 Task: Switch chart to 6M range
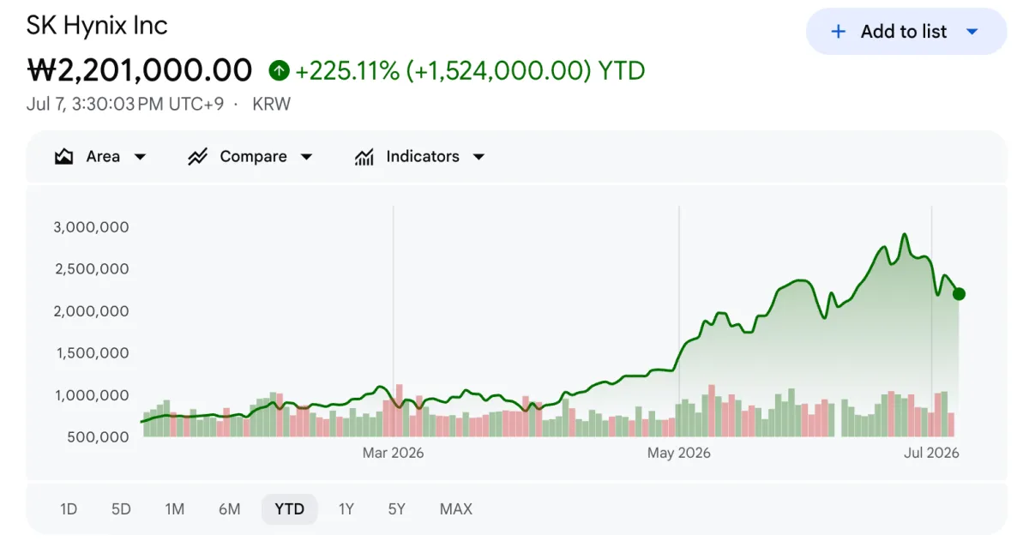[x=229, y=509]
